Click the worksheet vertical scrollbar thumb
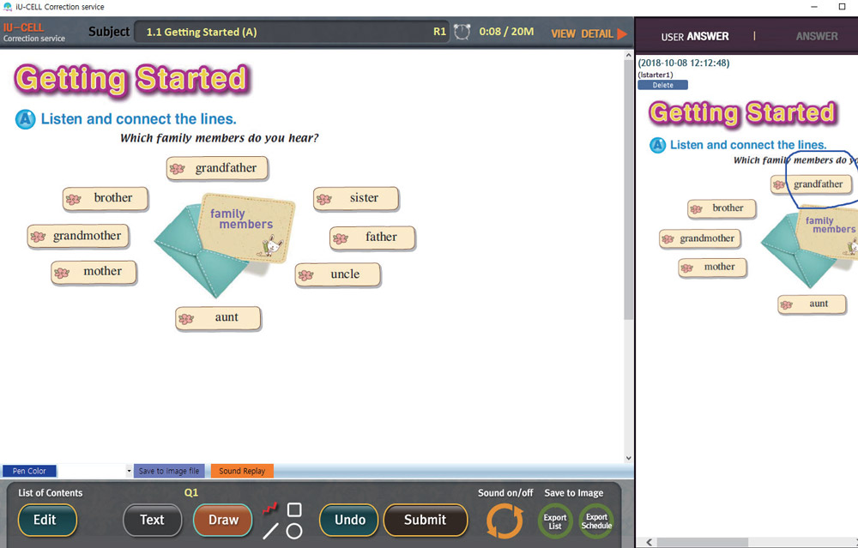Image resolution: width=858 pixels, height=548 pixels. click(628, 190)
